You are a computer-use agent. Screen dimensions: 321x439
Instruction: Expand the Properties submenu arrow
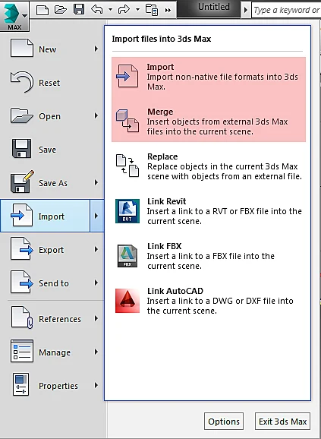point(96,385)
